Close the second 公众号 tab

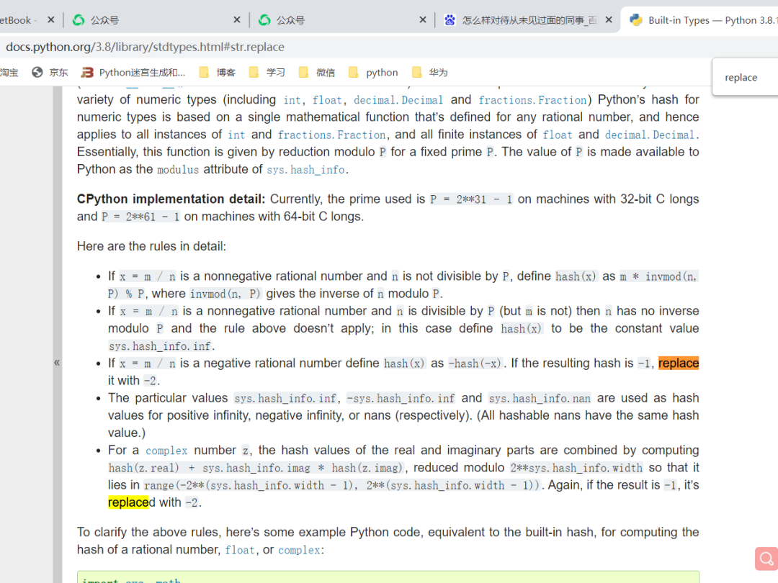[x=423, y=20]
